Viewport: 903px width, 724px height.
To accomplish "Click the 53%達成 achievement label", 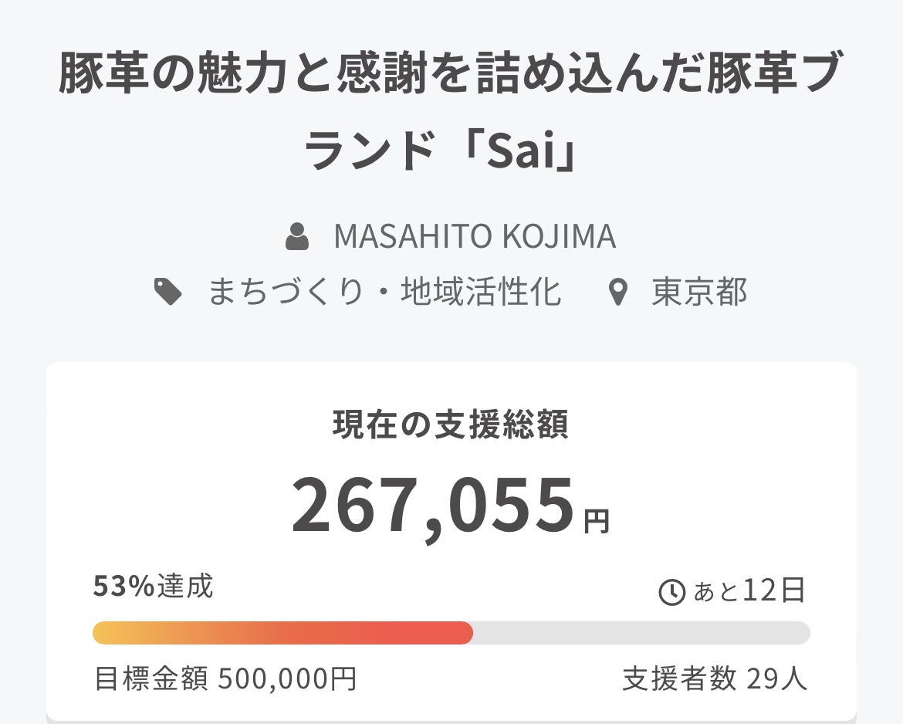I will click(153, 587).
